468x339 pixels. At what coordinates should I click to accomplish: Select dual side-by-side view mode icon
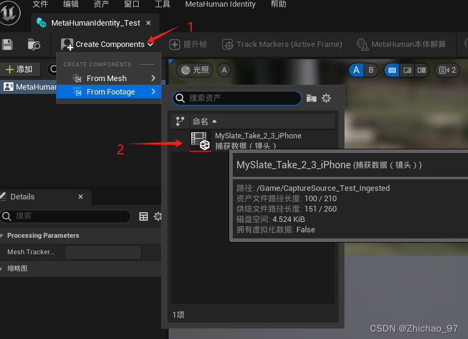(422, 70)
